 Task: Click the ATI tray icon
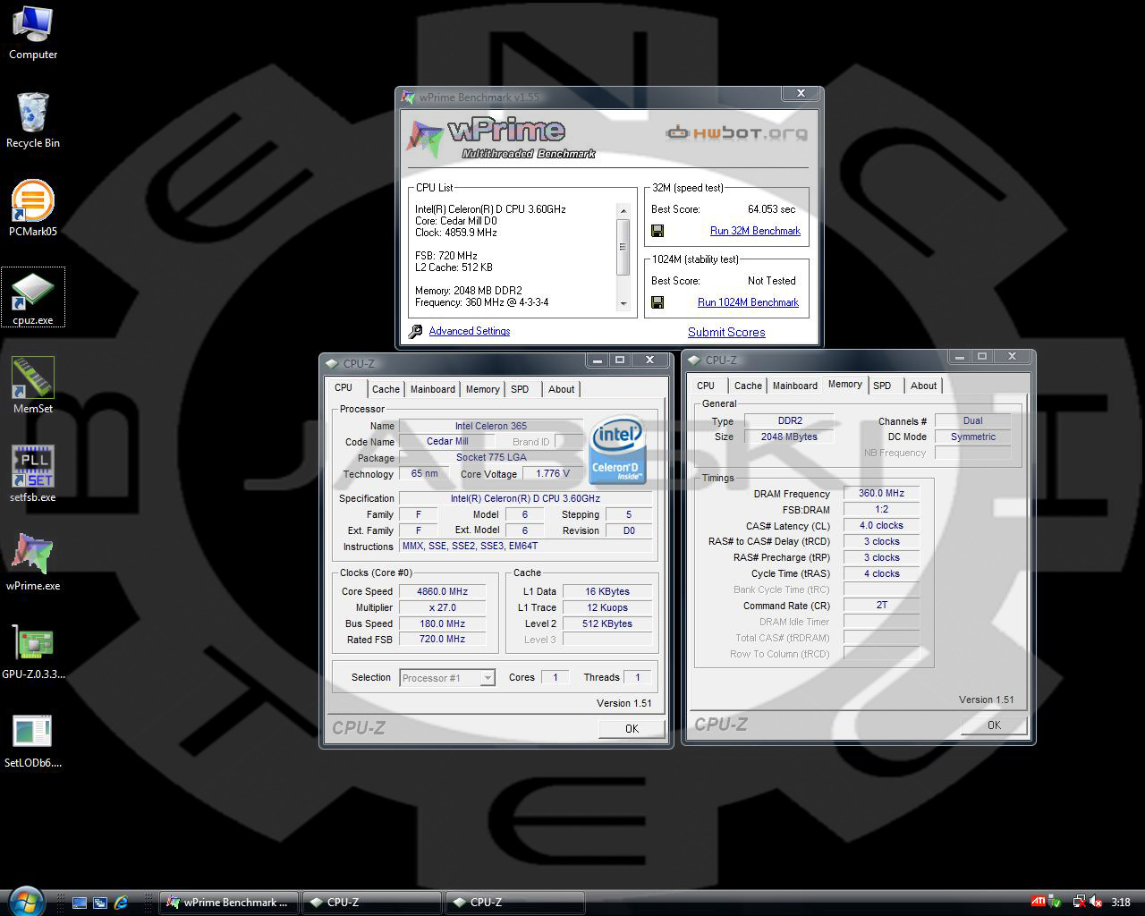(1039, 902)
